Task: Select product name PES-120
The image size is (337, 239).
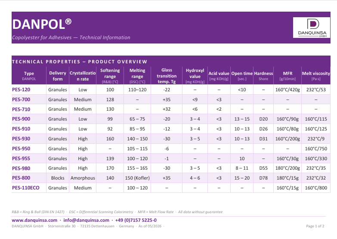Action: pos(21,90)
